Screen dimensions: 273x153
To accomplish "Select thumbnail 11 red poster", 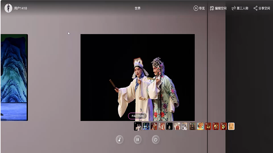I will (216, 126).
